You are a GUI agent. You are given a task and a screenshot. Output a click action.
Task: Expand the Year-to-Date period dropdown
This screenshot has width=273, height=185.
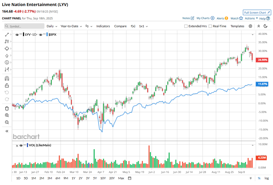coord(71,26)
